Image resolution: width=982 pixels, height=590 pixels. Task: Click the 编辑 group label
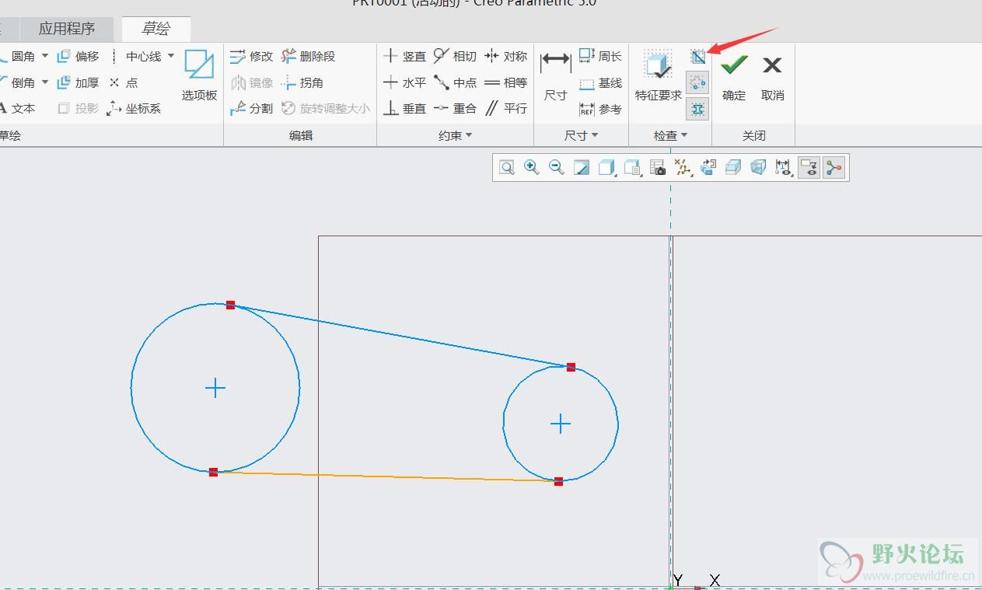pyautogui.click(x=301, y=135)
